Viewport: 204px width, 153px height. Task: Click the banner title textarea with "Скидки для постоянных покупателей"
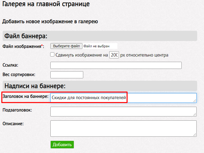123,98
